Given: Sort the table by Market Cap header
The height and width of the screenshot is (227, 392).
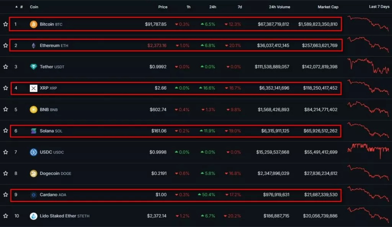Looking at the screenshot, I should coord(328,7).
